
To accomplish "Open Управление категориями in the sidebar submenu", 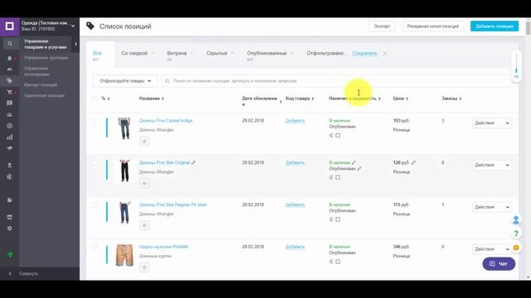I will click(37, 71).
